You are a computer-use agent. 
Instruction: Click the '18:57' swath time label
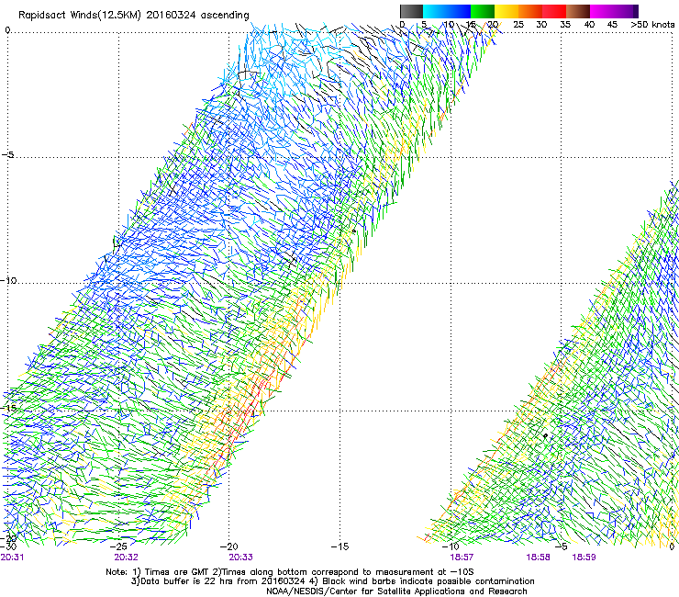coord(462,558)
